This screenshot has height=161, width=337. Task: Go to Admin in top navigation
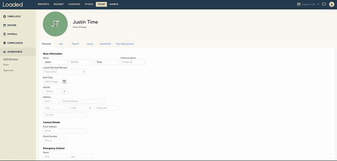coord(114,4)
